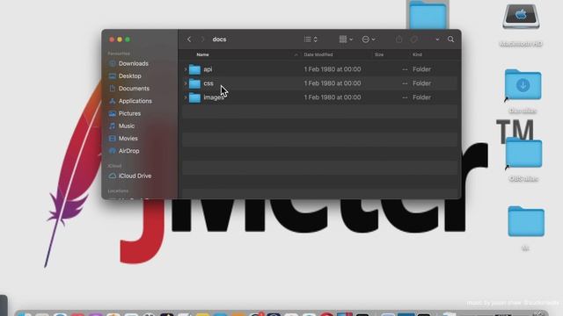Select the lowest folder on the desktop

pos(526,221)
